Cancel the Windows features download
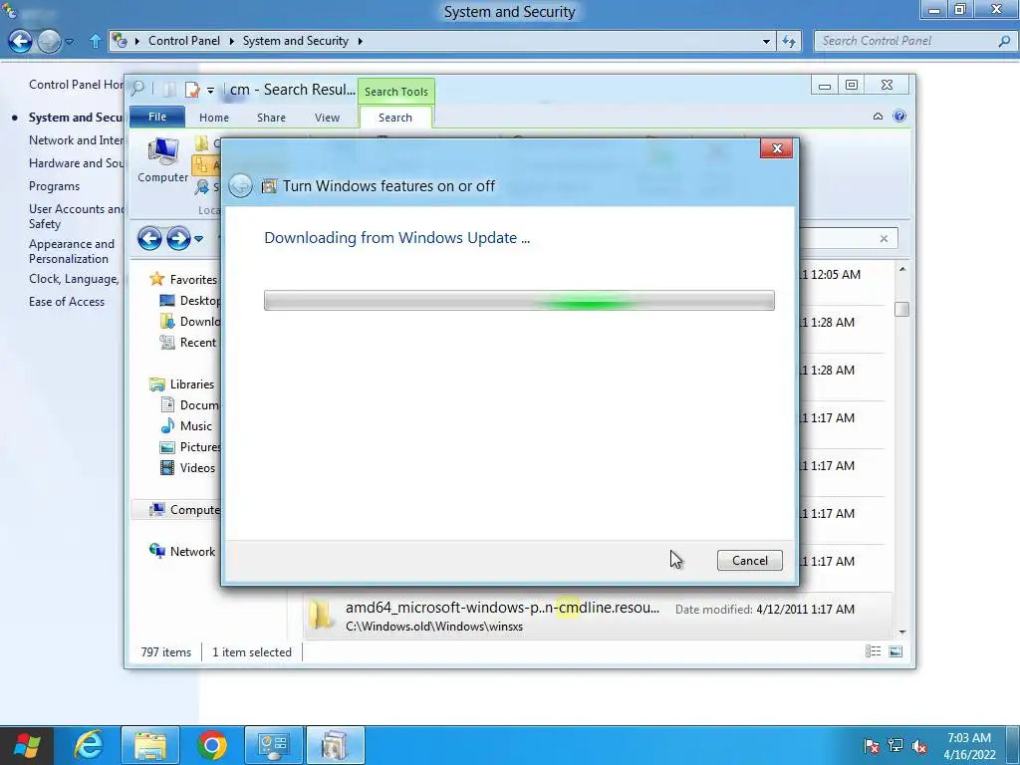The width and height of the screenshot is (1020, 765). [749, 560]
